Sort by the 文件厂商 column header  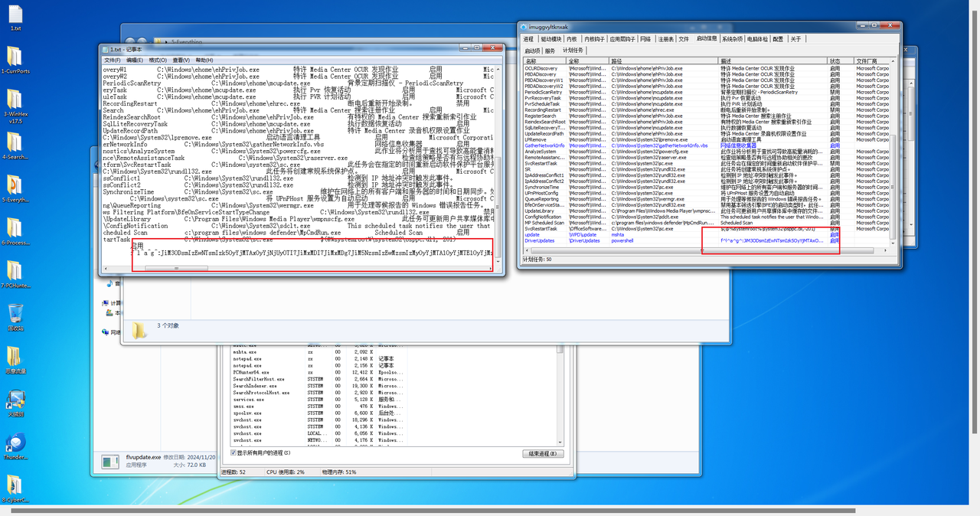pos(872,61)
